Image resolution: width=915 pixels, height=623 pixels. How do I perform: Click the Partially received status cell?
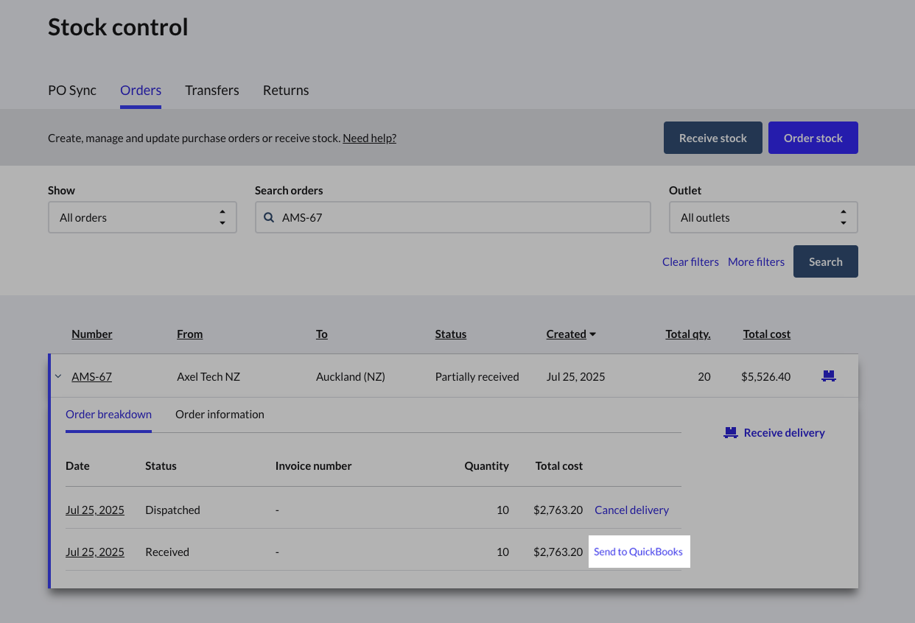pyautogui.click(x=477, y=376)
